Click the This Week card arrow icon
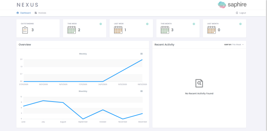Viewport: 267px width, 131px height. (x=100, y=24)
